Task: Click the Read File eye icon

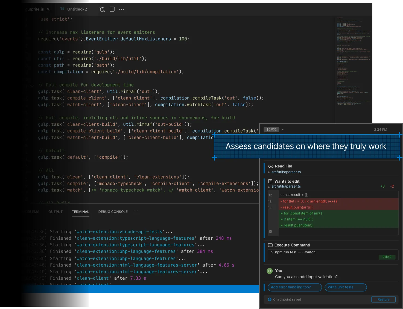Action: click(x=271, y=166)
